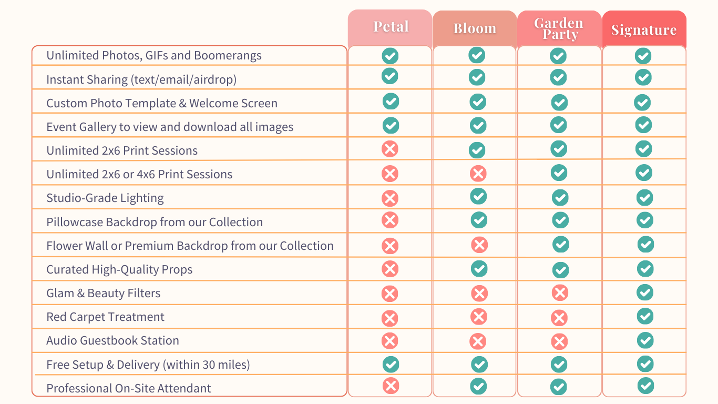Click Petal's checkmark for Free Setup & Delivery
718x404 pixels.
point(391,364)
